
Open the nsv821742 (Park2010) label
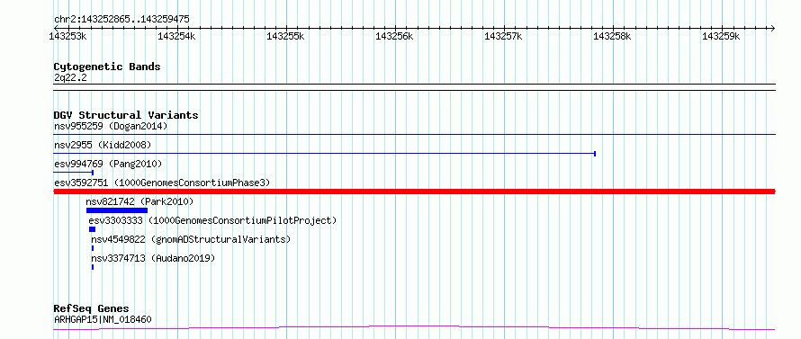tap(140, 201)
